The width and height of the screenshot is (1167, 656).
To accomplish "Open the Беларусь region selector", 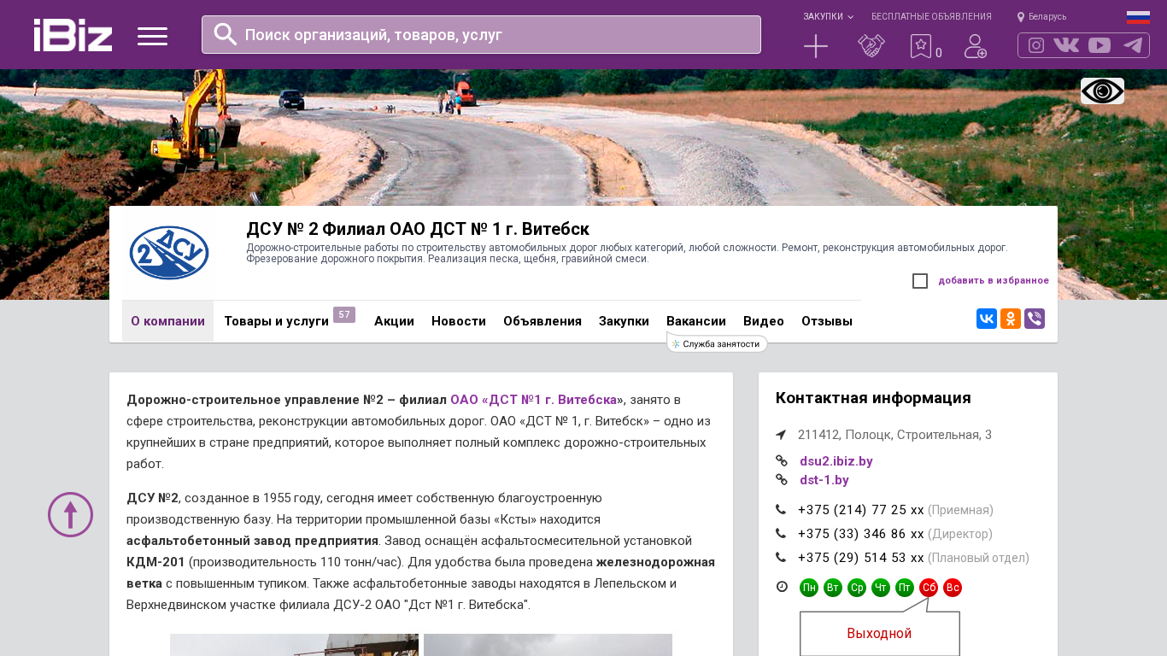I will 1042,16.
